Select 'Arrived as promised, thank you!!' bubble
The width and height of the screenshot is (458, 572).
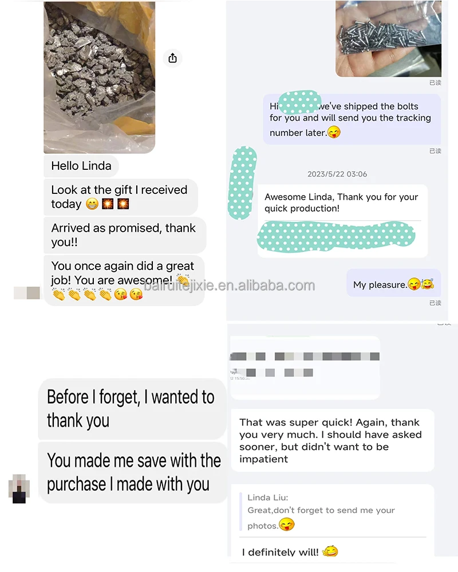tap(125, 235)
